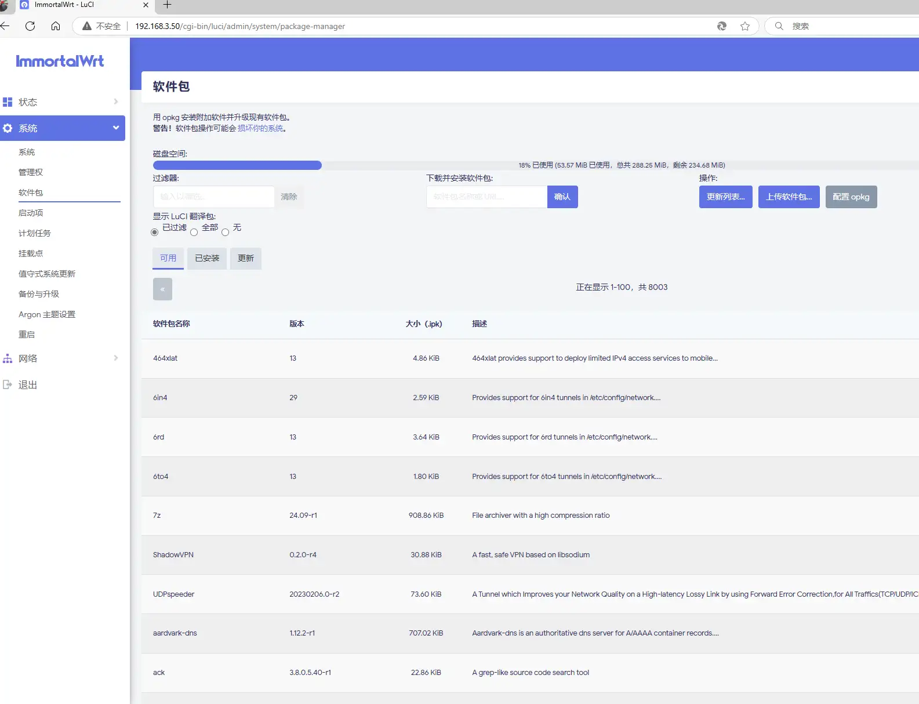Select the 已过滤 radio button
The width and height of the screenshot is (919, 704).
point(154,233)
